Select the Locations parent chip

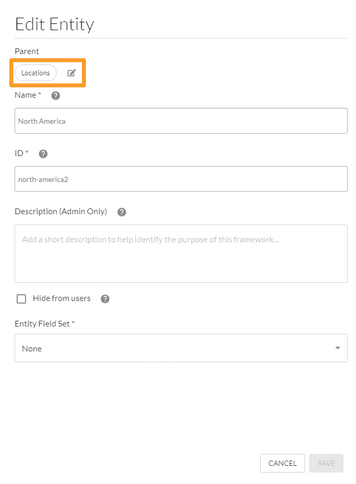click(x=35, y=73)
